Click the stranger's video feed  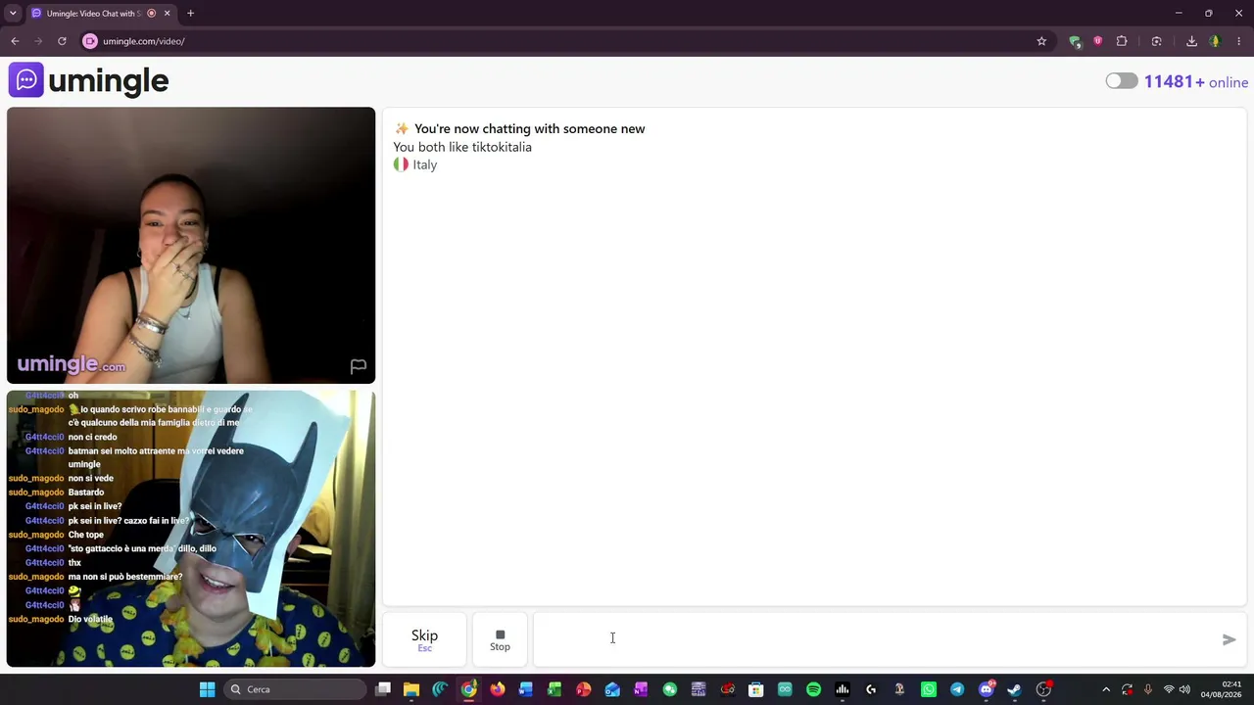pos(191,245)
